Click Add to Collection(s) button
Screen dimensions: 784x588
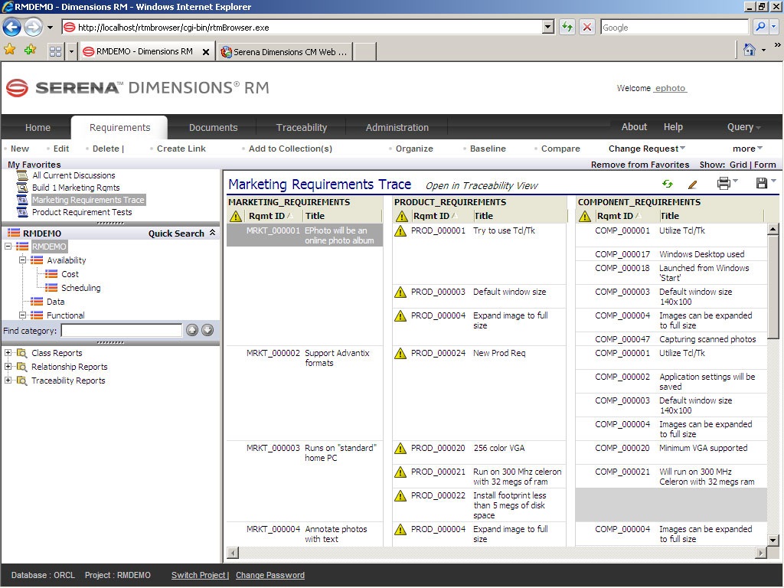(290, 149)
